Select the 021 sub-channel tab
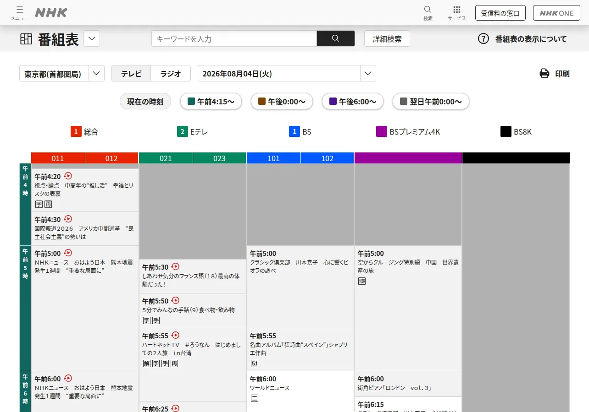The width and height of the screenshot is (589, 412). [x=166, y=158]
